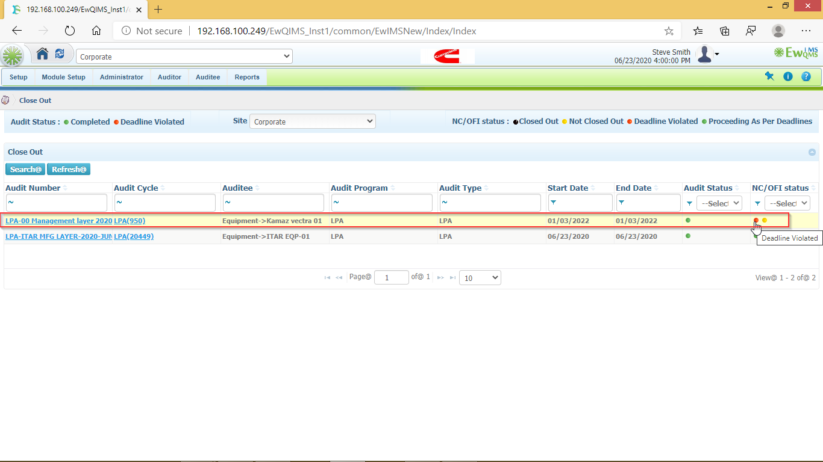
Task: Click the End Date filter funnel icon
Action: 621,203
